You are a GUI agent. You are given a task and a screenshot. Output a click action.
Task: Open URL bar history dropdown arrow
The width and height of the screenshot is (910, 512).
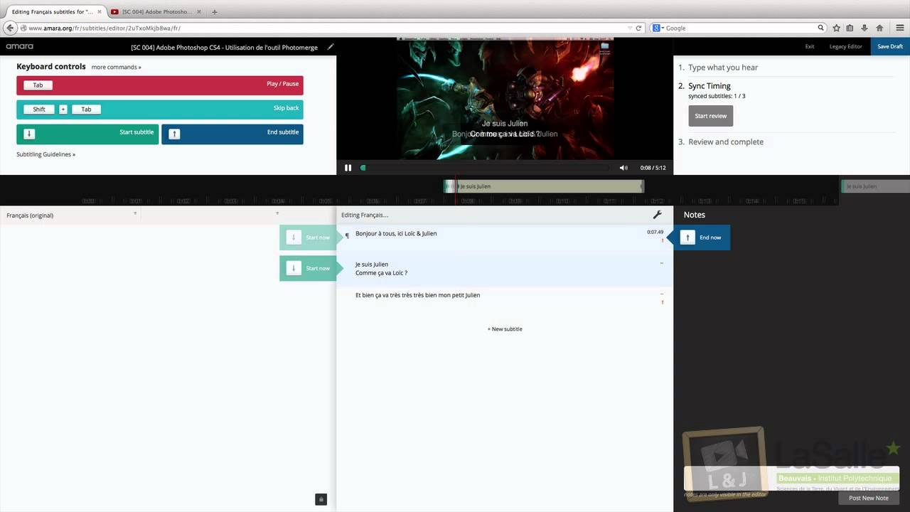tap(629, 28)
